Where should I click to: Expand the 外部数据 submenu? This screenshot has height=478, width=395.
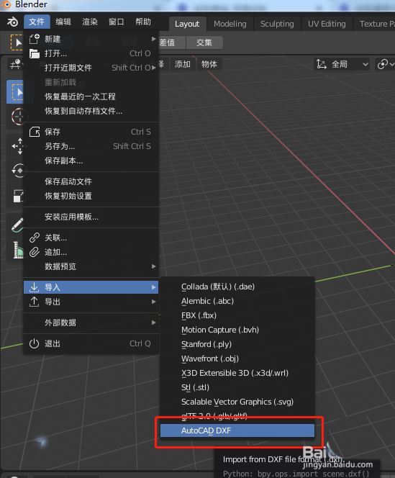click(91, 323)
